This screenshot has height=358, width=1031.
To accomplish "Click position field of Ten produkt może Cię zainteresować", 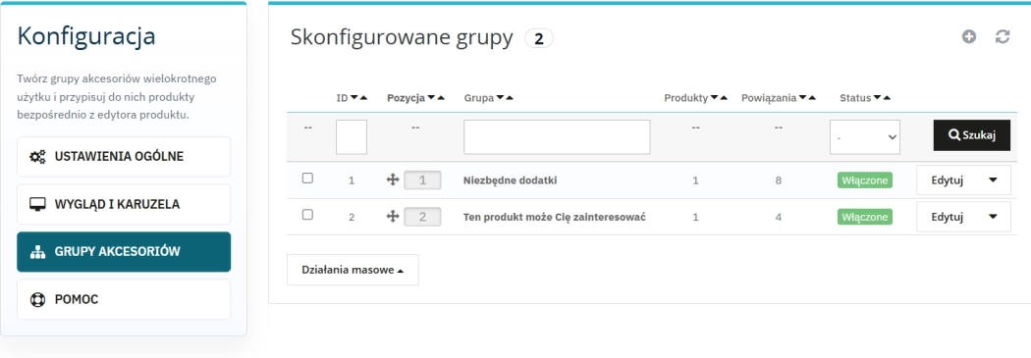I will [422, 217].
